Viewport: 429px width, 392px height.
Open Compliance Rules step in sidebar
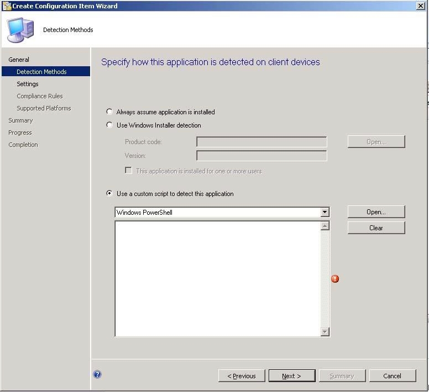40,96
